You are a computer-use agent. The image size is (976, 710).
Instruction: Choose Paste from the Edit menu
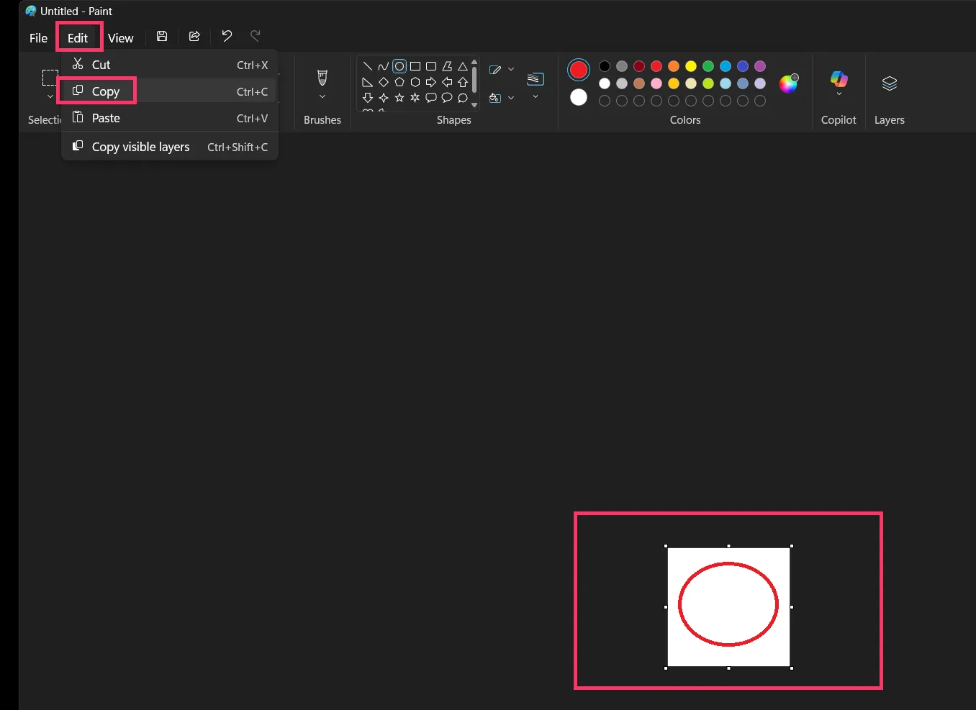pyautogui.click(x=170, y=118)
